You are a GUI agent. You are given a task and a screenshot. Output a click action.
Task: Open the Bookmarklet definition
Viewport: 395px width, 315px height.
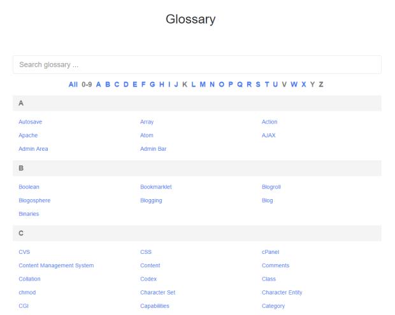pos(156,187)
